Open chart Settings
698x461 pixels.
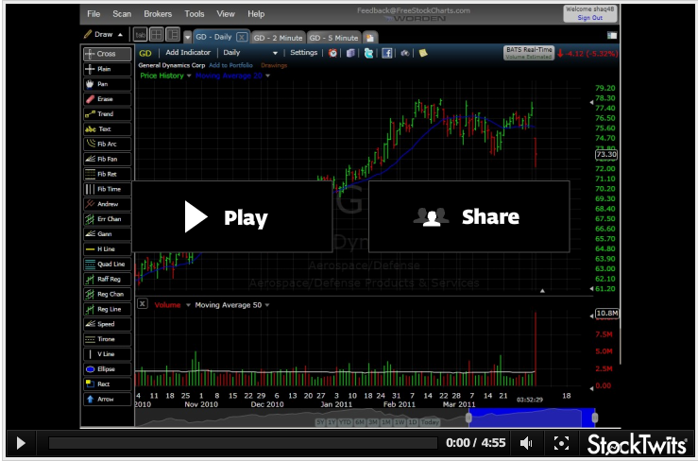303,53
